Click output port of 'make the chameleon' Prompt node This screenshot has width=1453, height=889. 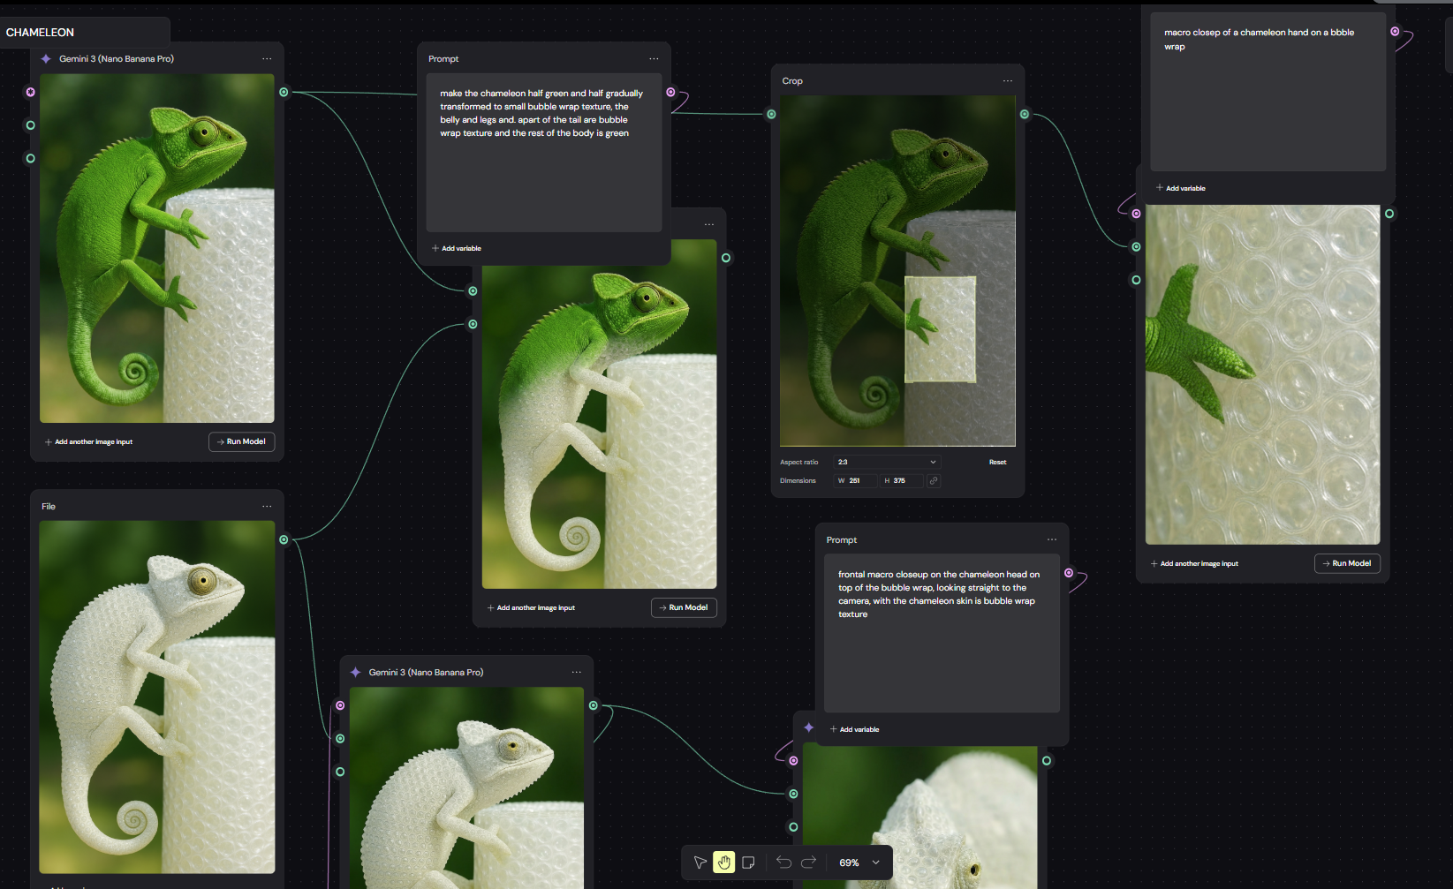(x=670, y=92)
